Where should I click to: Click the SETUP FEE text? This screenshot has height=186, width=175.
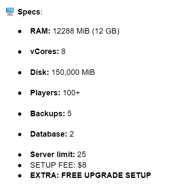53,165
